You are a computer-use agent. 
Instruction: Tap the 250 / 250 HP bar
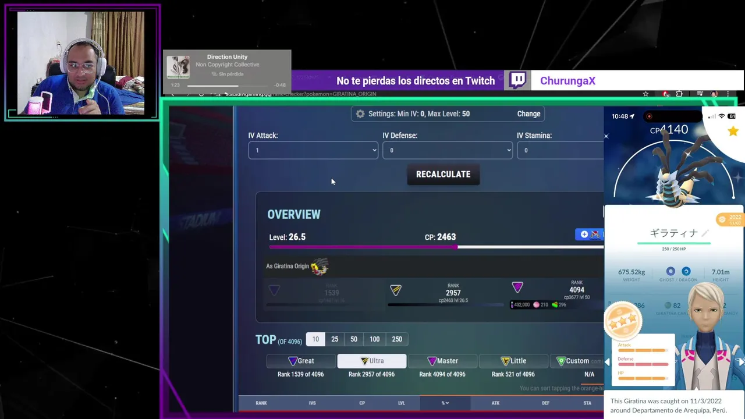point(674,244)
